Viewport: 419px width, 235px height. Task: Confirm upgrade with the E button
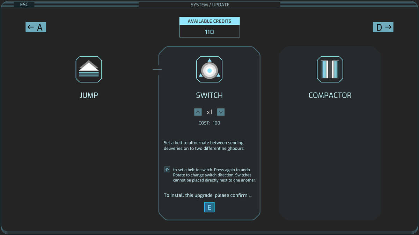click(x=209, y=207)
